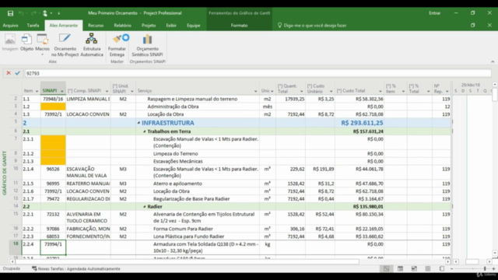The width and height of the screenshot is (498, 280).
Task: Click the formula bar entry field
Action: (x=258, y=73)
